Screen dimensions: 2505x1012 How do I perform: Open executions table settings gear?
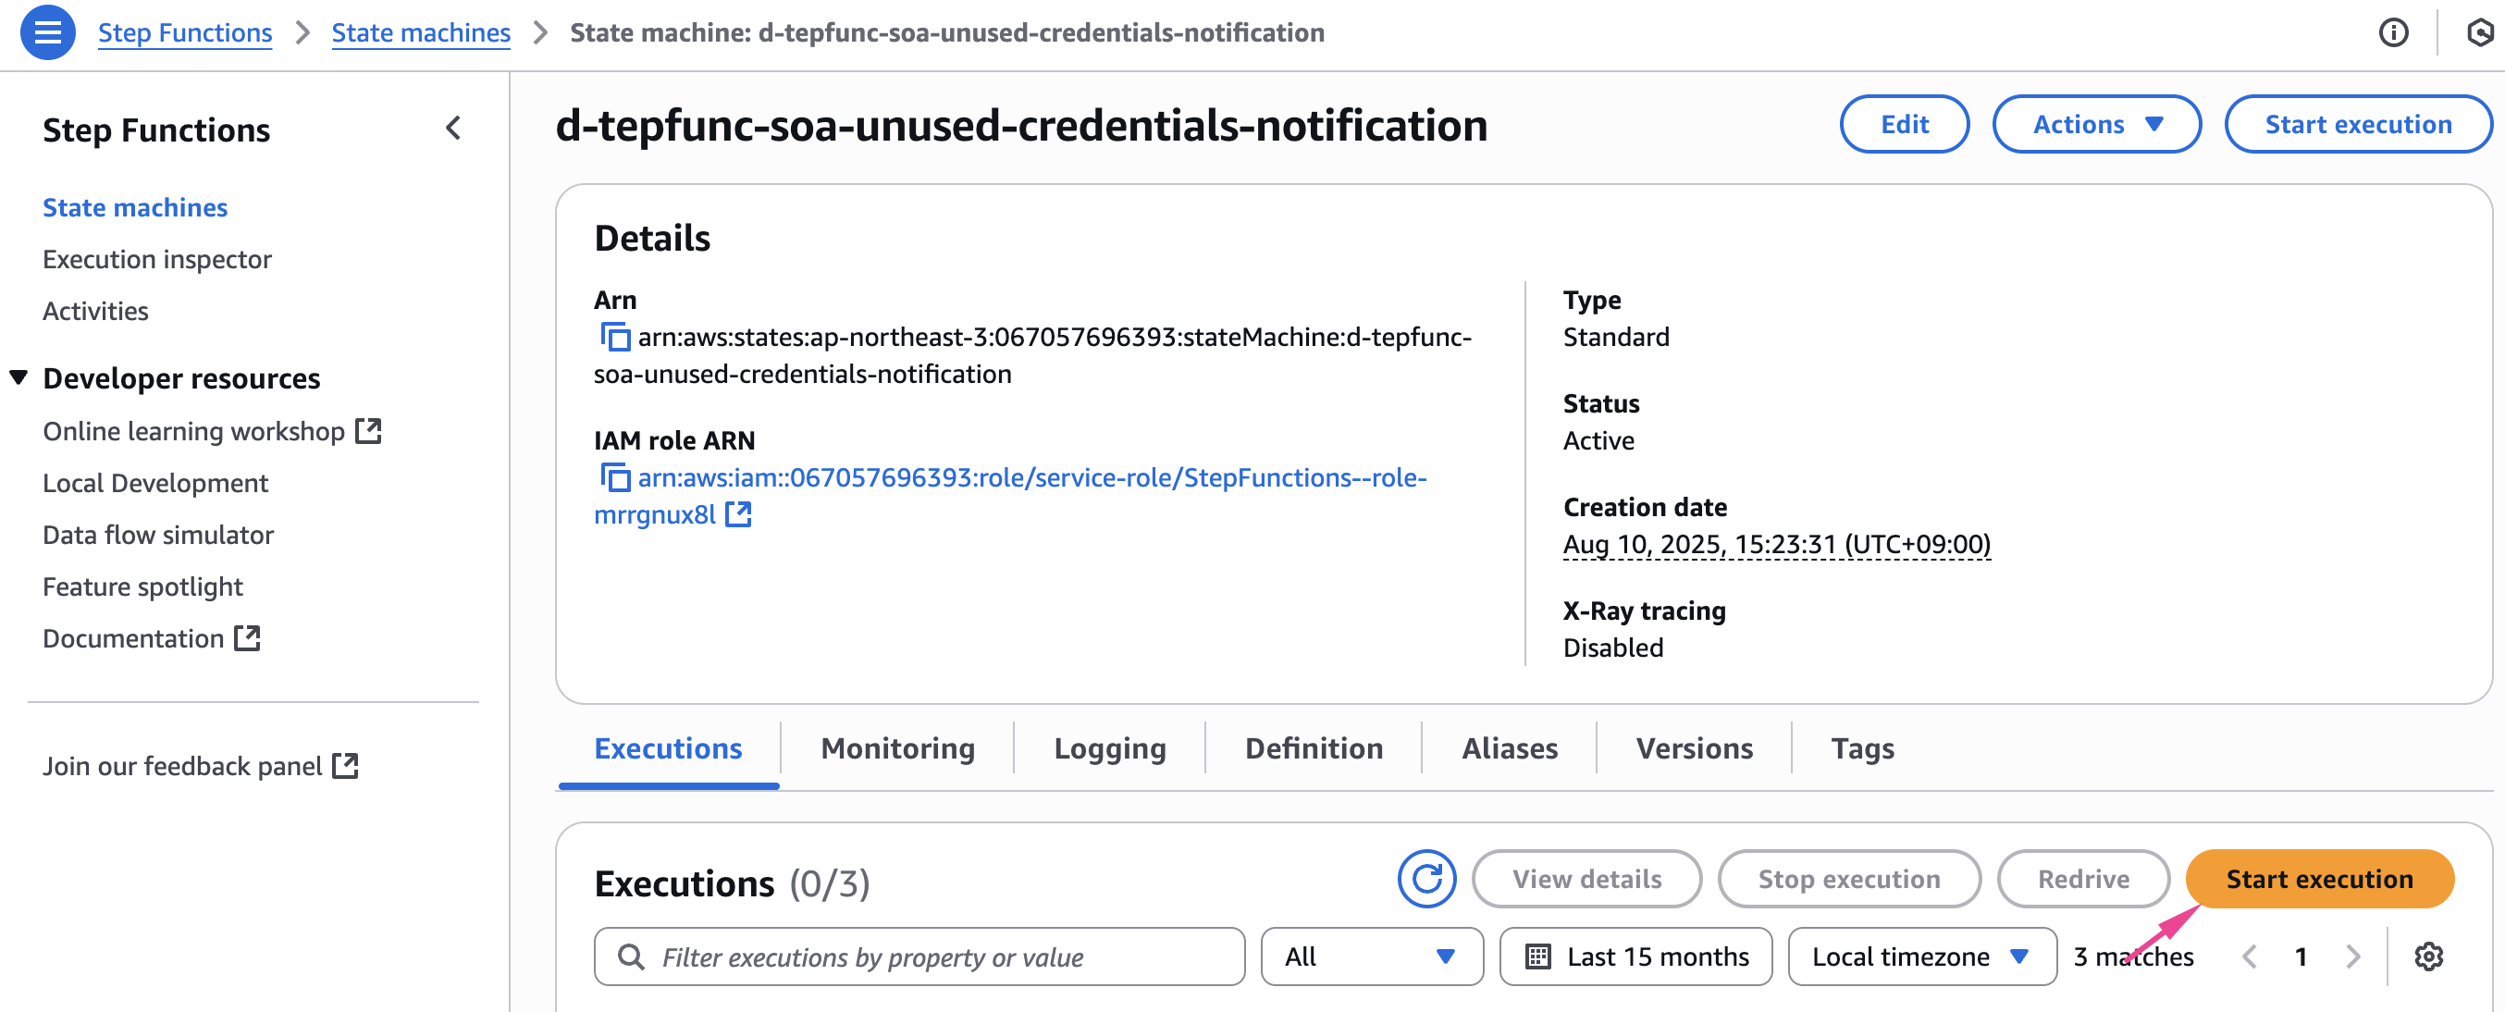coord(2428,956)
